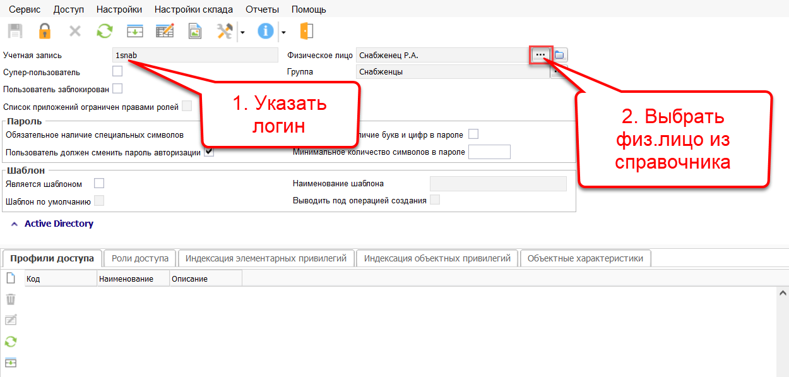Click the blue info circle icon
This screenshot has height=377, width=789.
(266, 31)
